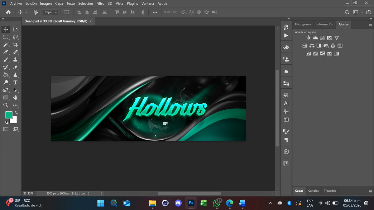Add a Curves adjustment

(x=322, y=38)
